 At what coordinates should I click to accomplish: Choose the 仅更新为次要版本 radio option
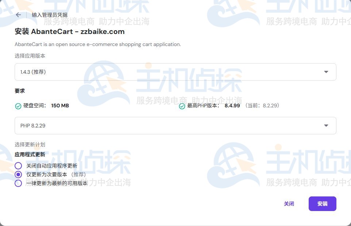18,175
